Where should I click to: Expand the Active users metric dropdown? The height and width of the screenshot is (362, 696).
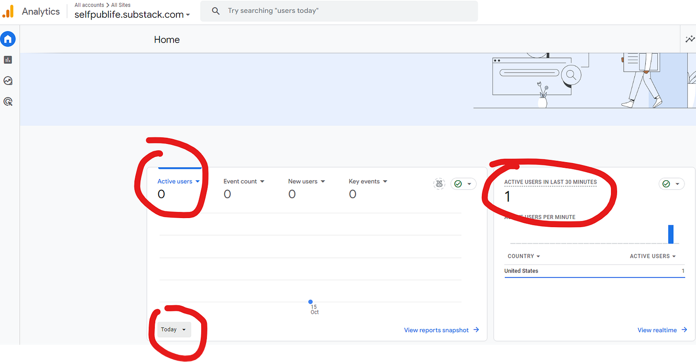tap(198, 182)
